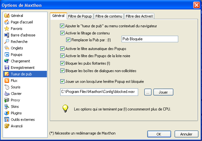
Task: Open the Filtre des ActiveX tab
Action: coord(139,16)
